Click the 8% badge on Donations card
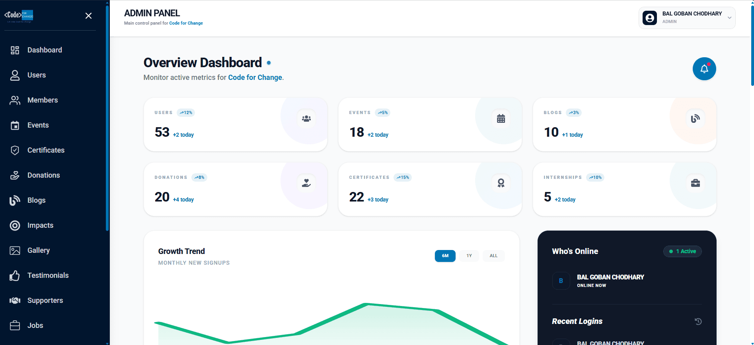The image size is (754, 345). point(199,177)
